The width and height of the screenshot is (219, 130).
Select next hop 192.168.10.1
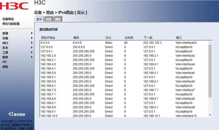152,116
